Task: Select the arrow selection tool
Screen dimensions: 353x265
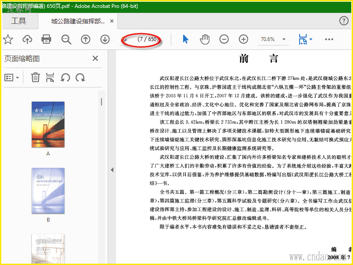Action: [x=185, y=39]
